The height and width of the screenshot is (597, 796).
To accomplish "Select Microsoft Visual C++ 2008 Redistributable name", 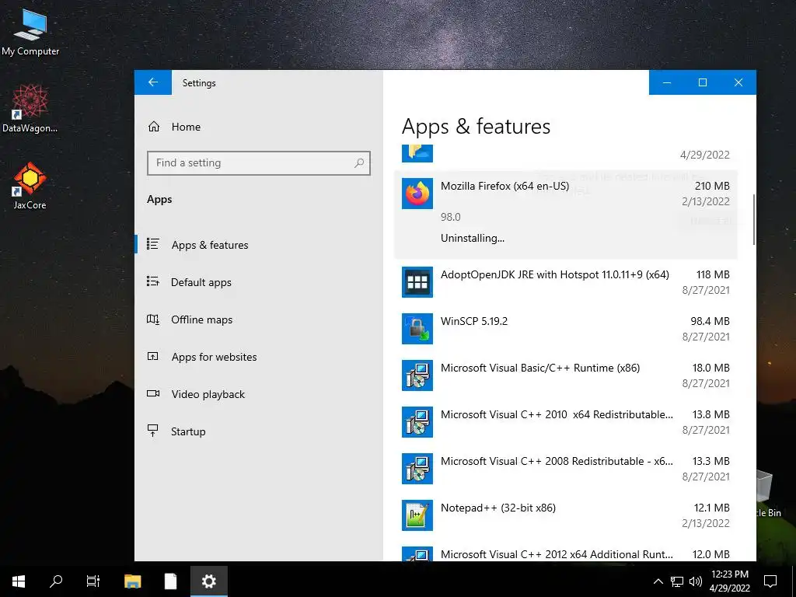I will (557, 462).
